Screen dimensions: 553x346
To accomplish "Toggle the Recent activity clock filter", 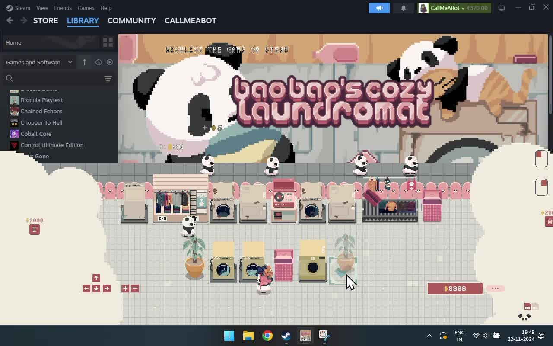I will tap(99, 62).
